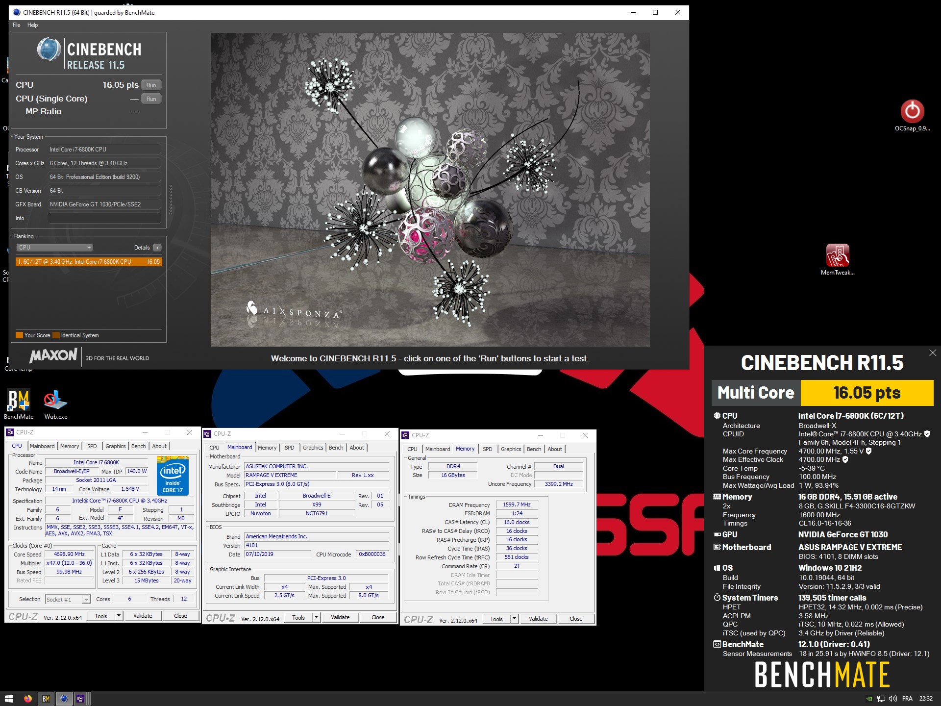Click the 22:32 clock in the taskbar
The width and height of the screenshot is (941, 706).
tap(926, 699)
